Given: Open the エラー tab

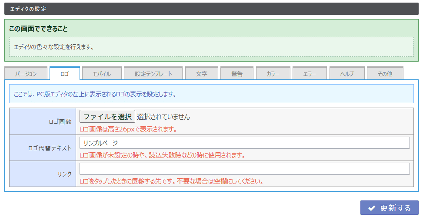Looking at the screenshot, I should click(x=310, y=74).
